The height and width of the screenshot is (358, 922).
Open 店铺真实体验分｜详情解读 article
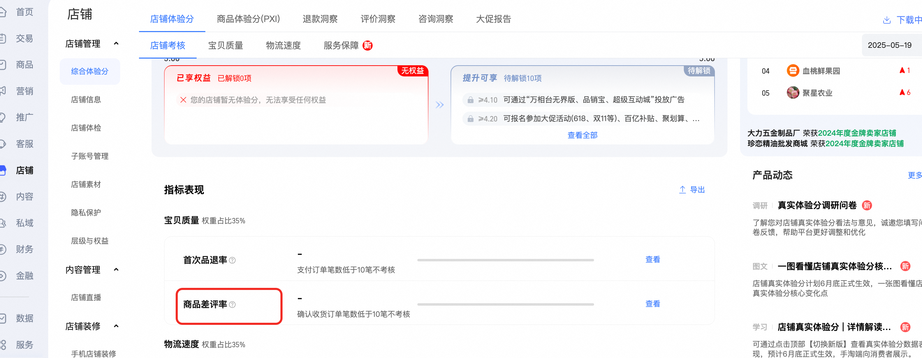834,327
